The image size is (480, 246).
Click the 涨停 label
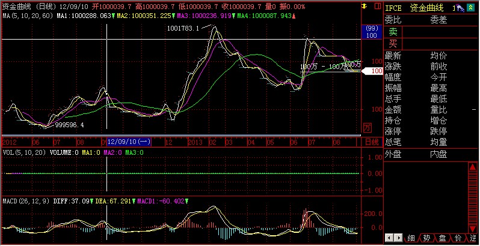(x=393, y=131)
